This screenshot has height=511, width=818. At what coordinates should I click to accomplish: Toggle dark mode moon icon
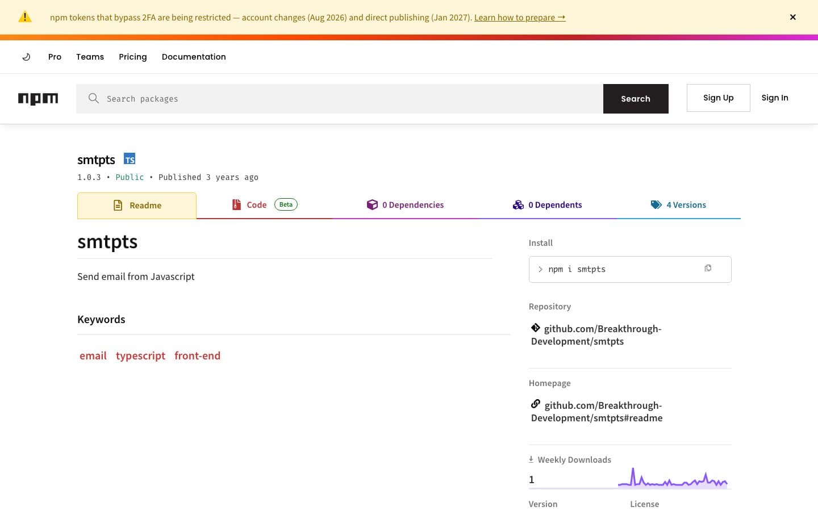pyautogui.click(x=26, y=57)
